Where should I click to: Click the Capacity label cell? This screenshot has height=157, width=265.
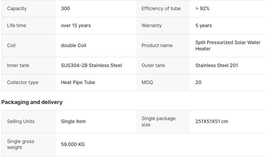point(17,9)
